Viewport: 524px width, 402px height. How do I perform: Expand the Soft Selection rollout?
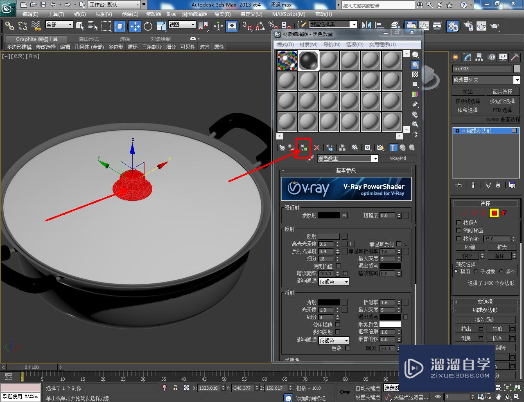click(x=486, y=302)
